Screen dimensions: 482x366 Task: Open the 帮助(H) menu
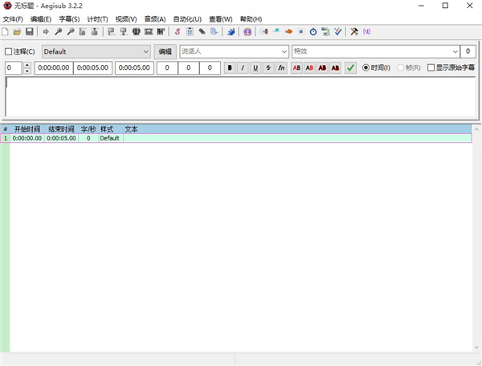(x=251, y=19)
